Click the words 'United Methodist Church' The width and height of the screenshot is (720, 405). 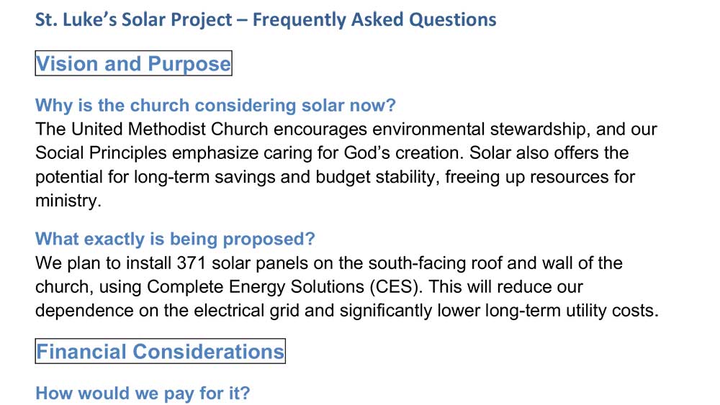click(169, 129)
